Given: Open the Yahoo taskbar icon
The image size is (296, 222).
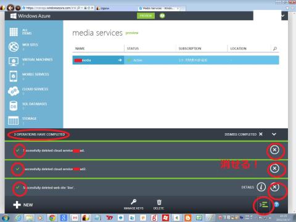Looking at the screenshot, I should (109, 218).
